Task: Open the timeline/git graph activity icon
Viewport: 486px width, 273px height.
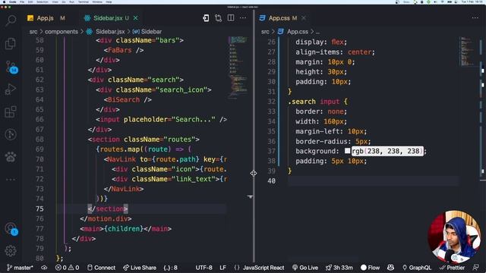Action: click(11, 134)
